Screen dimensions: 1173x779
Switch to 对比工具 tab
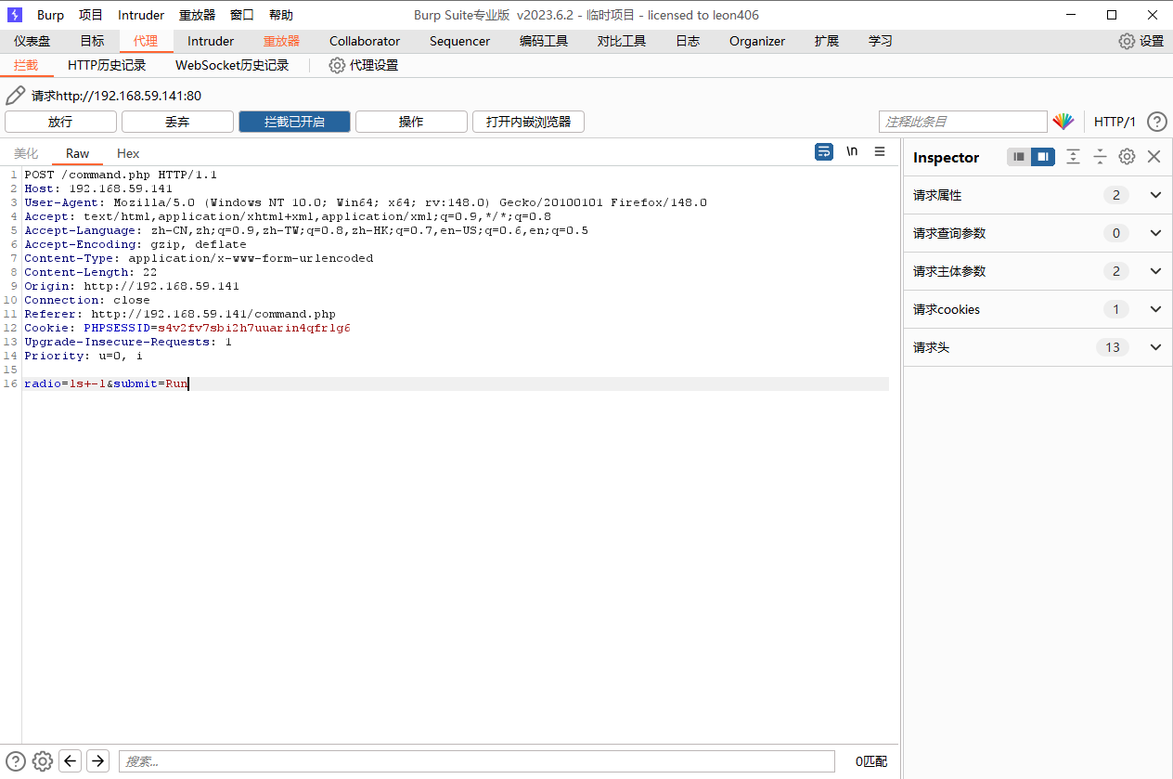click(622, 41)
